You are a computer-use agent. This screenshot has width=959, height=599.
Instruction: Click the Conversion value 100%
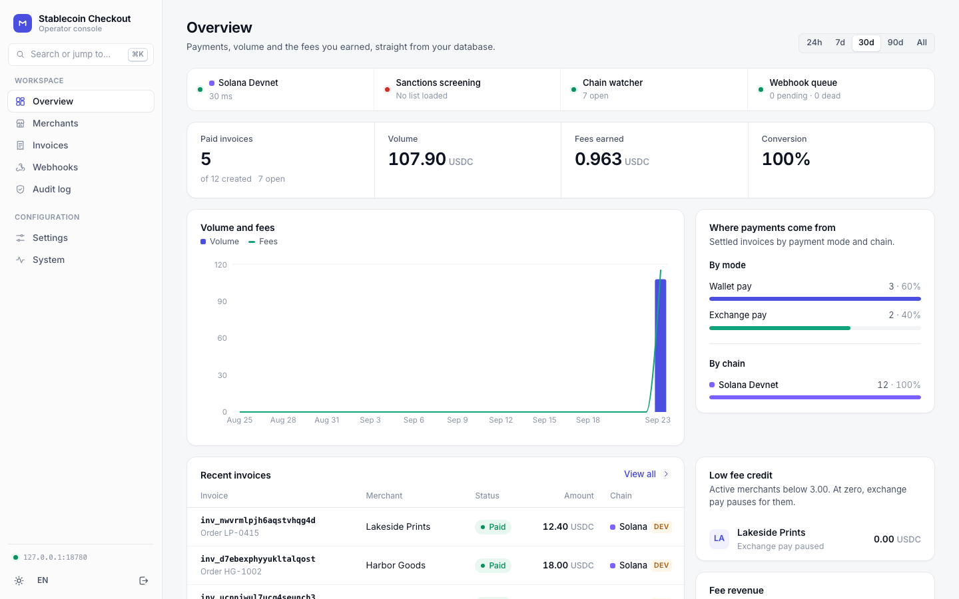point(786,160)
